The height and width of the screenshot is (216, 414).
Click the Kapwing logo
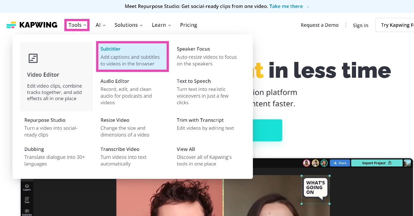pyautogui.click(x=32, y=25)
